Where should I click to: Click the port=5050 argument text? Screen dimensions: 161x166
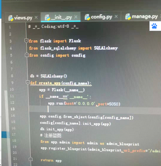pos(108,104)
